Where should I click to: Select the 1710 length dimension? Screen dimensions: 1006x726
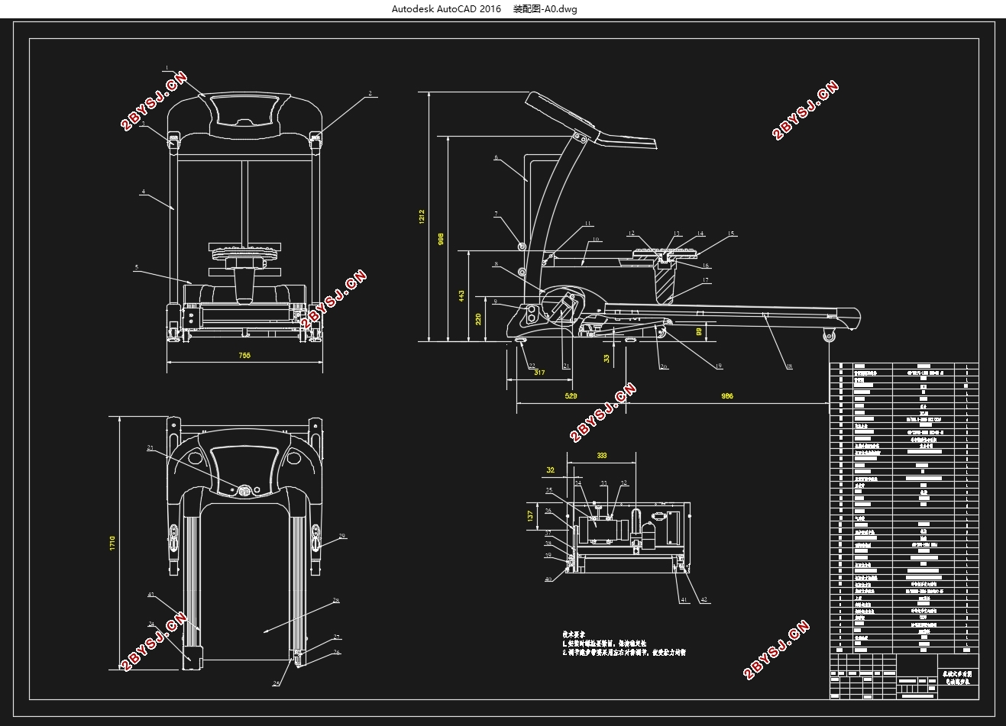[x=112, y=545]
